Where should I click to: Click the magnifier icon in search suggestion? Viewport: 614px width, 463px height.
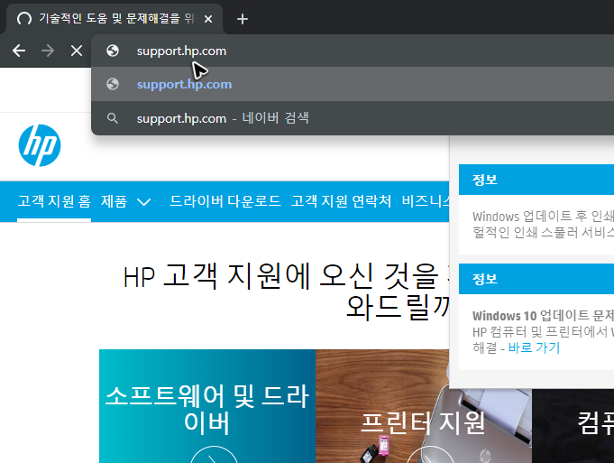coord(113,118)
